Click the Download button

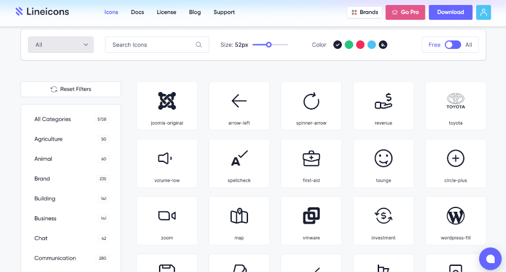[x=450, y=12]
